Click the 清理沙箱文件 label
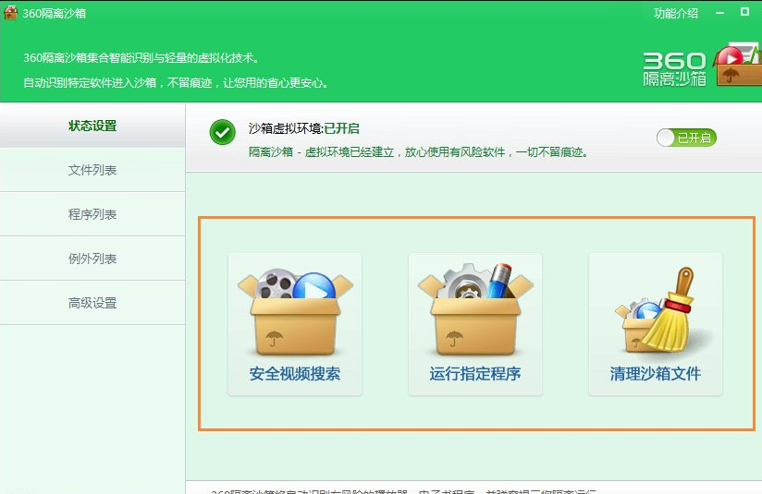Viewport: 762px width, 494px height. (656, 374)
